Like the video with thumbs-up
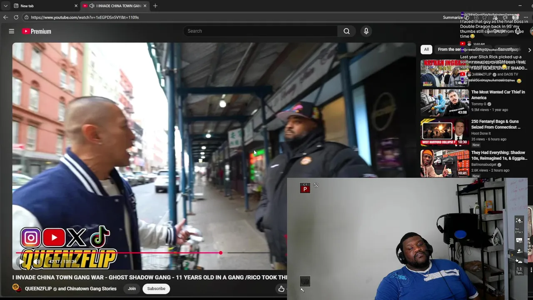 (281, 288)
